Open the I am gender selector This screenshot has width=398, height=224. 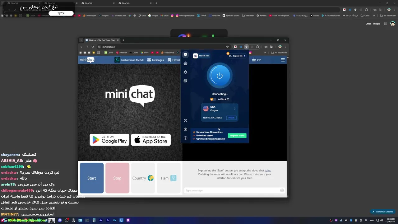pyautogui.click(x=169, y=178)
